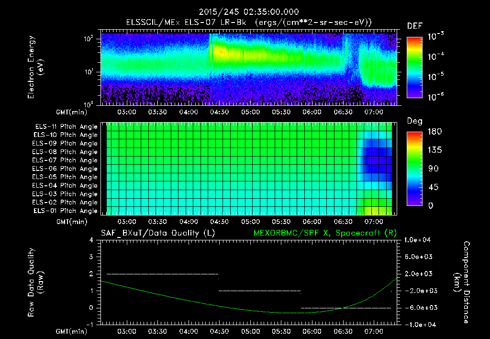Click the 0 value beside the Deg color bar
The width and height of the screenshot is (490, 339).
(431, 205)
